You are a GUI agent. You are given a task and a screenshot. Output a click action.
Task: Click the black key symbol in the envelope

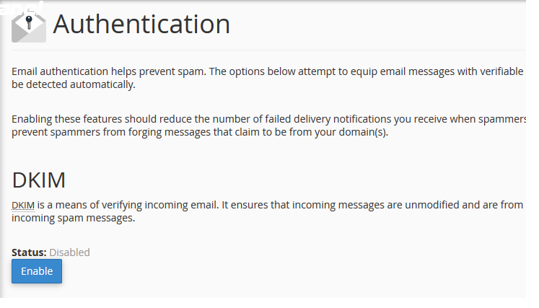pos(30,21)
